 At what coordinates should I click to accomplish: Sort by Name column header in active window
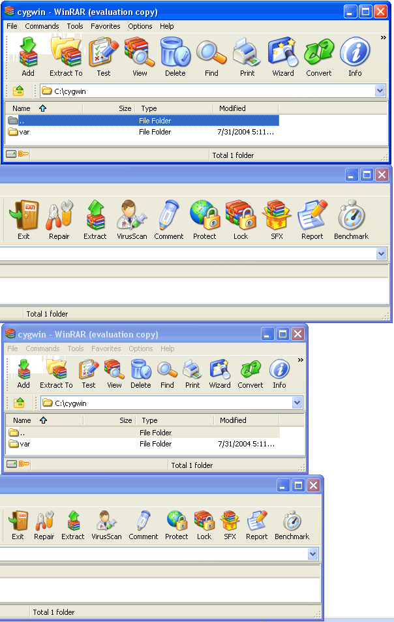44,108
